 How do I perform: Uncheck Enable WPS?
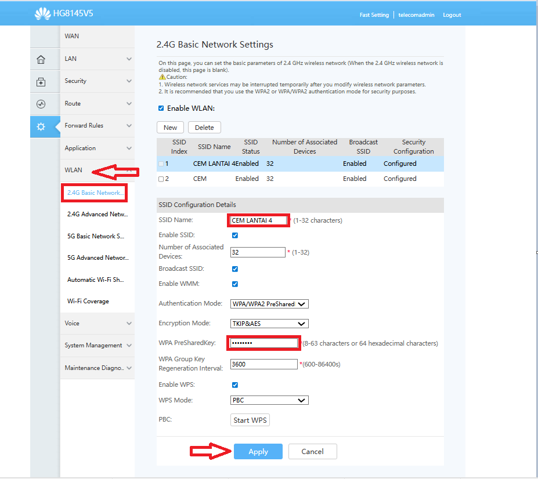[x=234, y=384]
